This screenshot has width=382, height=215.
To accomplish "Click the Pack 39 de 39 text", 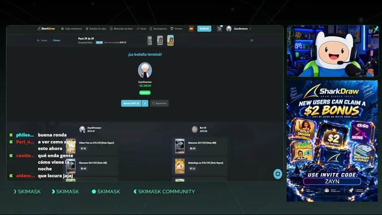I will click(86, 39).
